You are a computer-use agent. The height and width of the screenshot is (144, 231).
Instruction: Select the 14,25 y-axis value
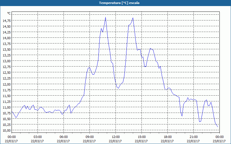[7, 32]
